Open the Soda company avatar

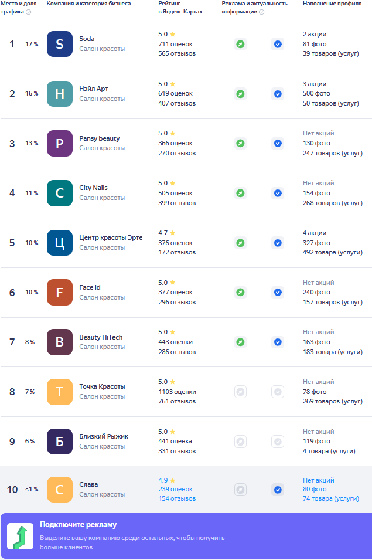tap(60, 44)
